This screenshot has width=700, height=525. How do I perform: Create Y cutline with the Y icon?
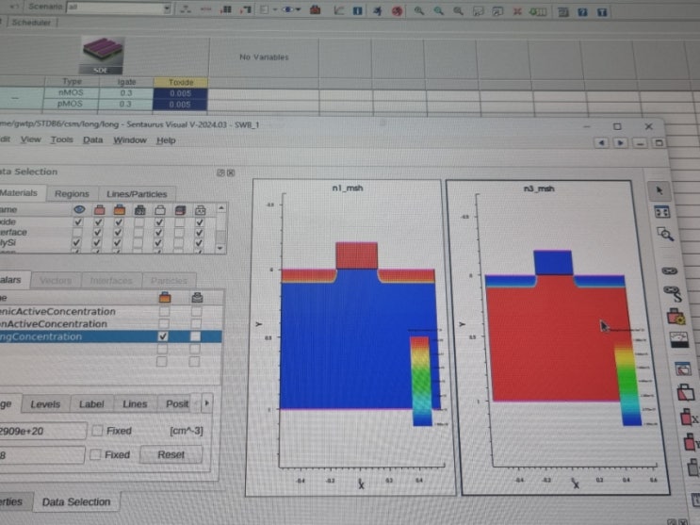[692, 442]
